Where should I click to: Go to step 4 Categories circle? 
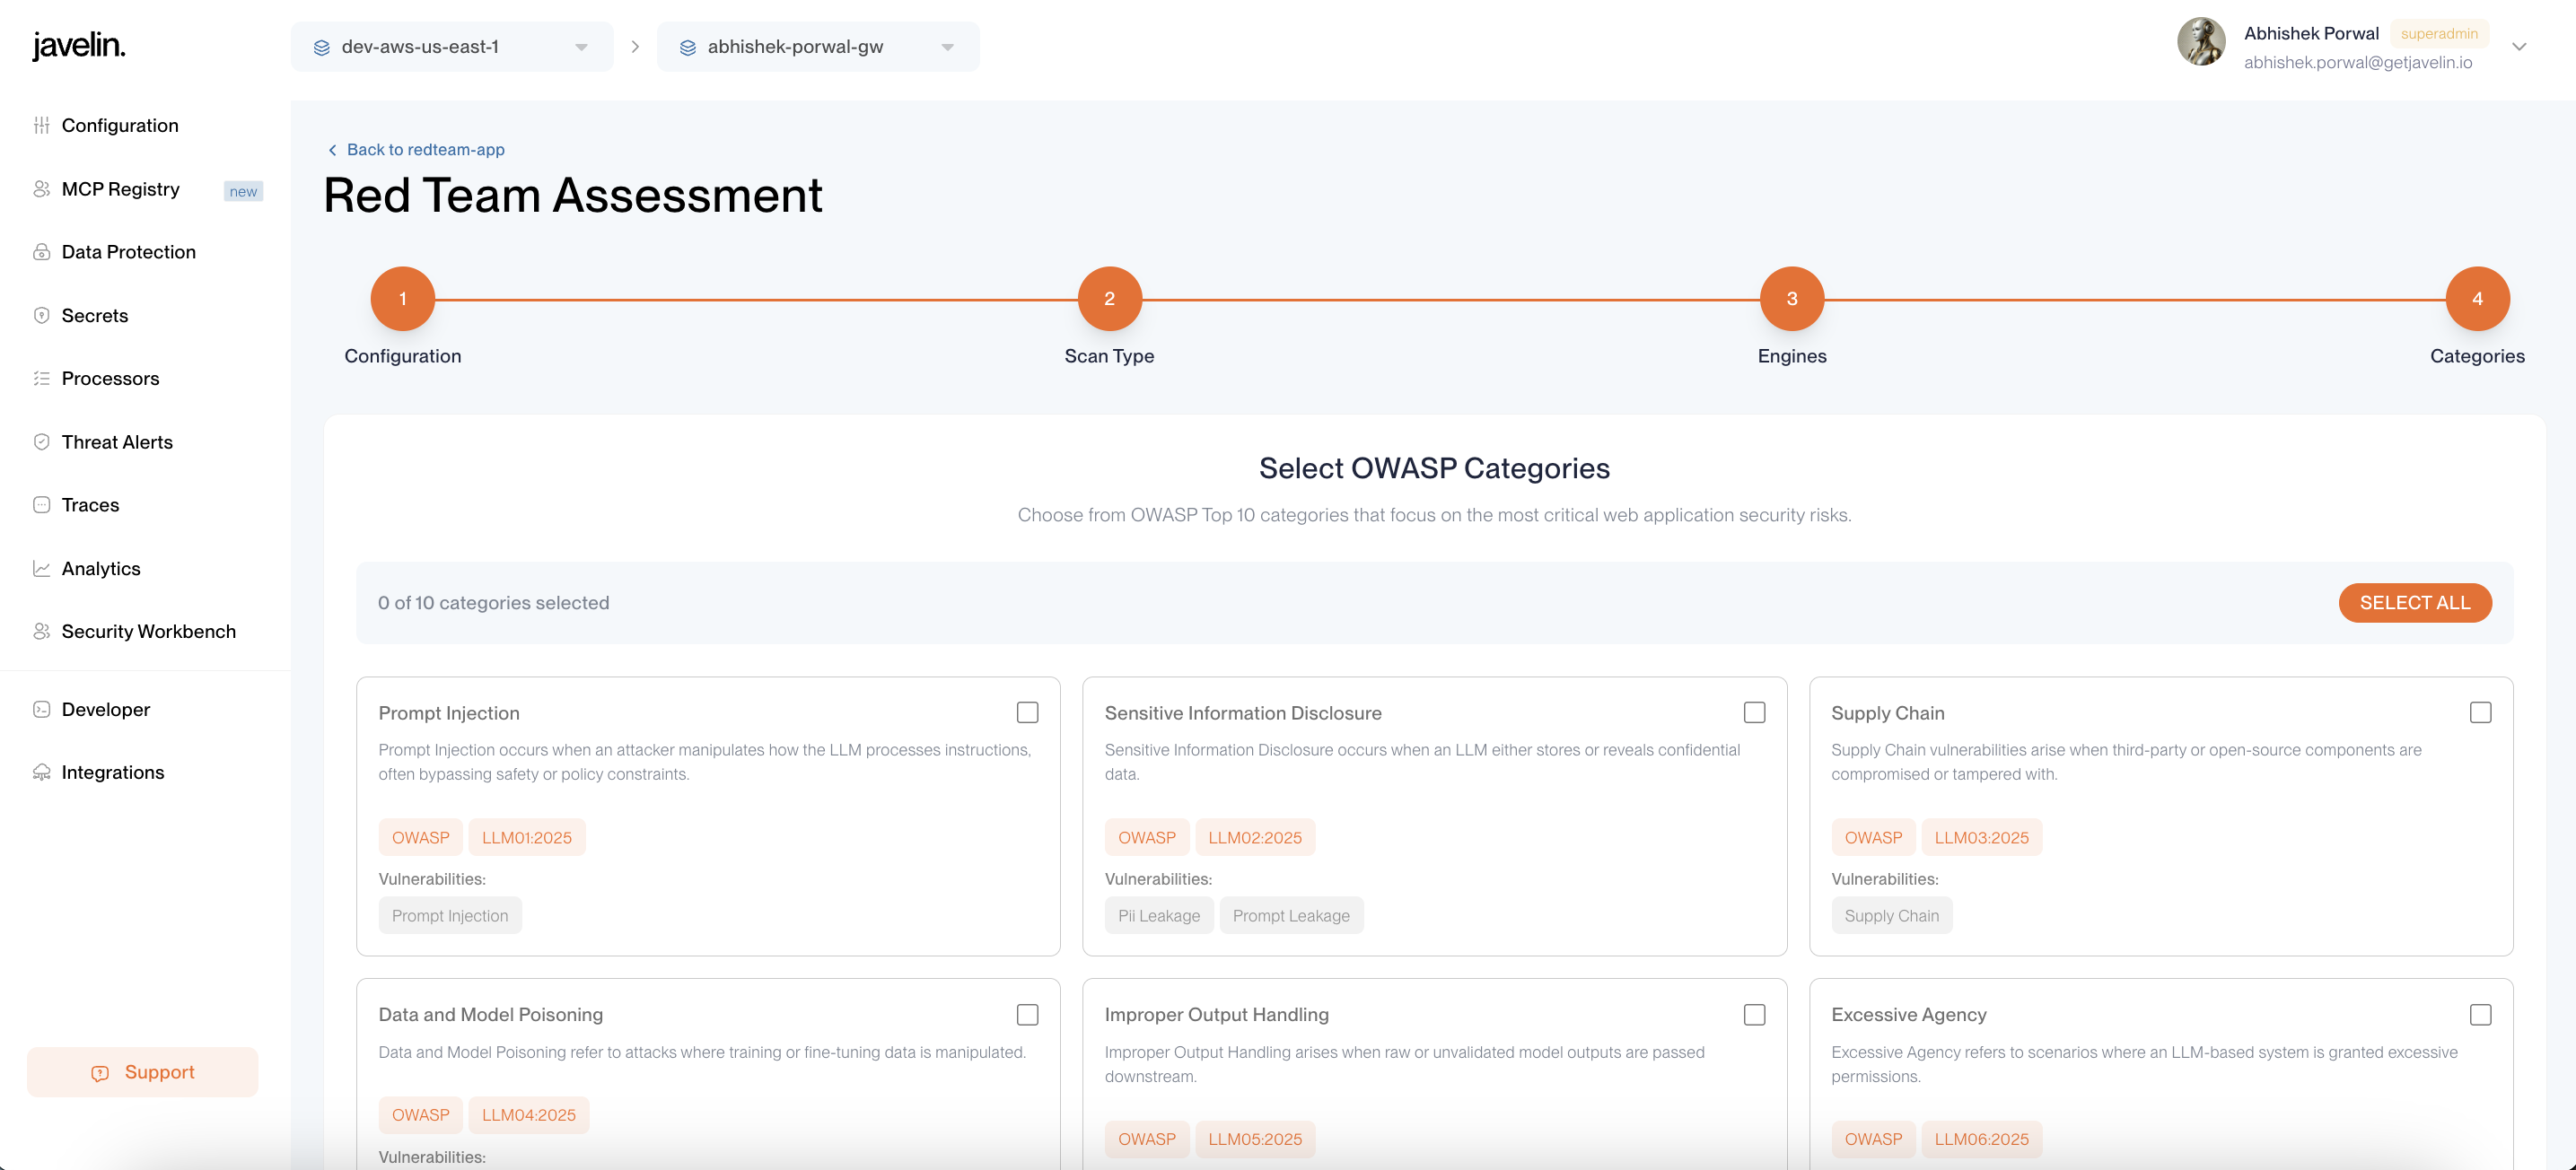click(x=2477, y=298)
